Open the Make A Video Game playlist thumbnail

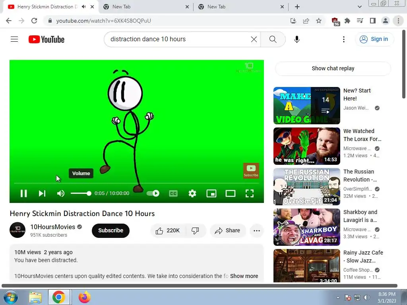(306, 106)
